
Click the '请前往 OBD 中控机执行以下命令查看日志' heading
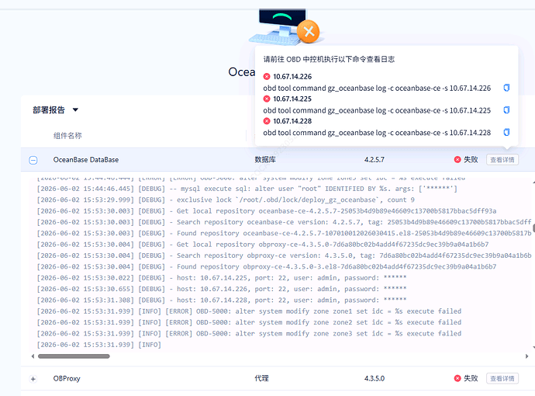click(x=329, y=59)
